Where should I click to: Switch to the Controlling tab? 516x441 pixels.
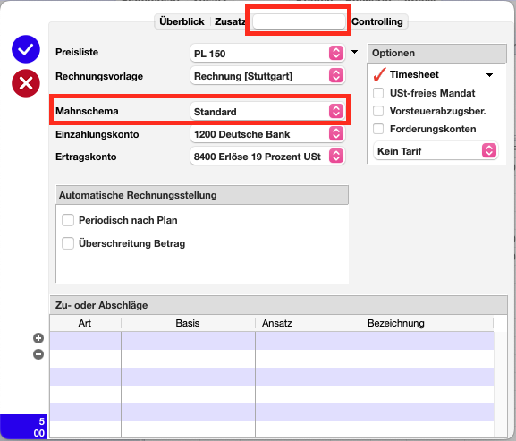tap(377, 21)
